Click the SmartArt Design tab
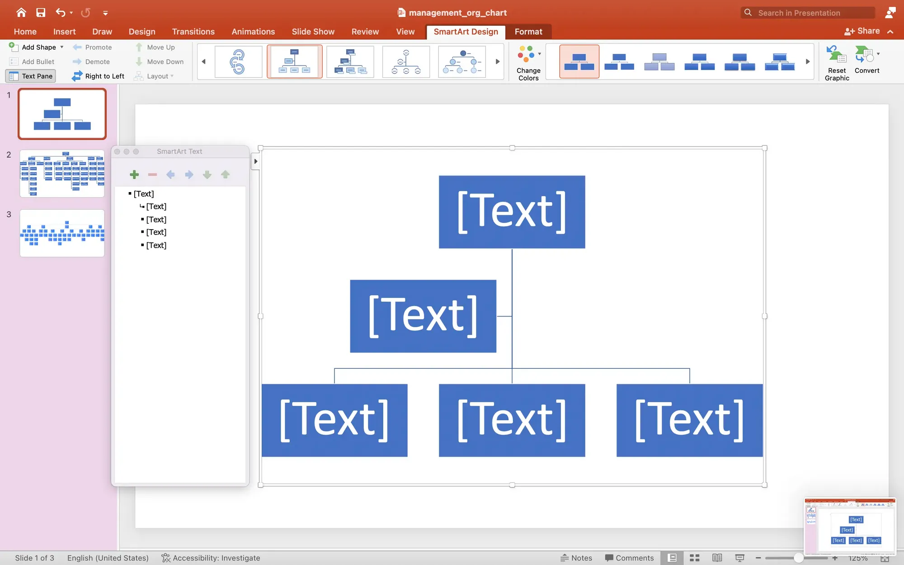 pos(466,31)
